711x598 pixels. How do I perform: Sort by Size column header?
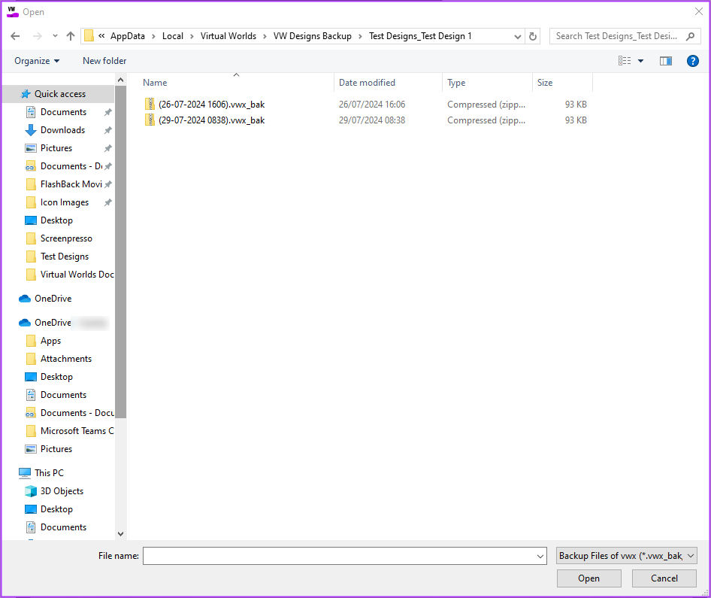click(x=562, y=83)
